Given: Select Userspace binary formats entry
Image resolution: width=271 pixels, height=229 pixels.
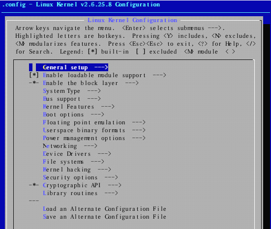Looking at the screenshot, I should [94, 130].
